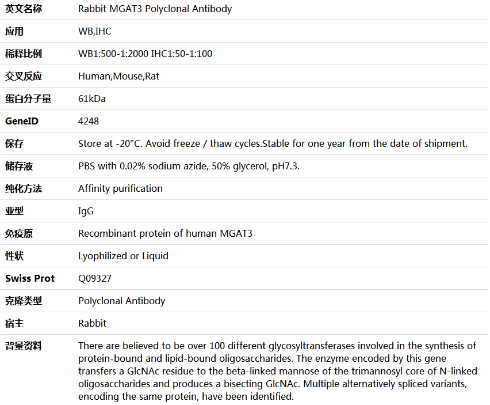490x405 pixels.
Task: Click the Human,Mouse,Rat cross-reactivity value
Action: tap(118, 77)
